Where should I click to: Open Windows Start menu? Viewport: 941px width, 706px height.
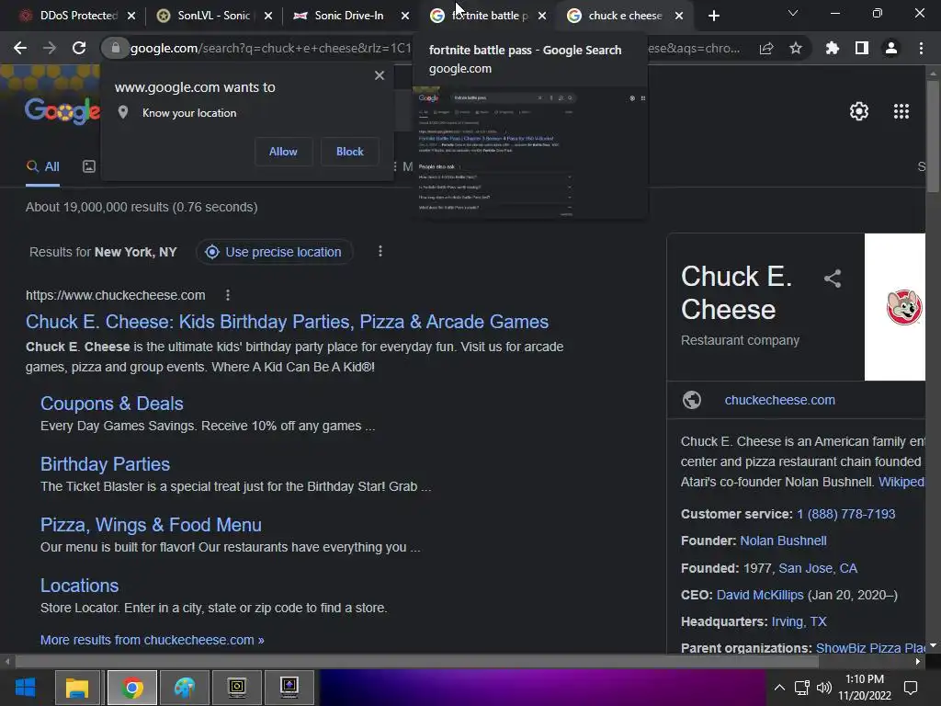coord(25,687)
